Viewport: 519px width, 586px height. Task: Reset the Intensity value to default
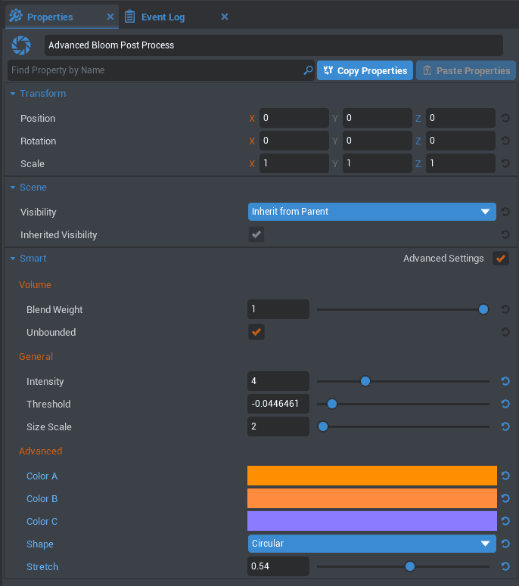point(505,382)
